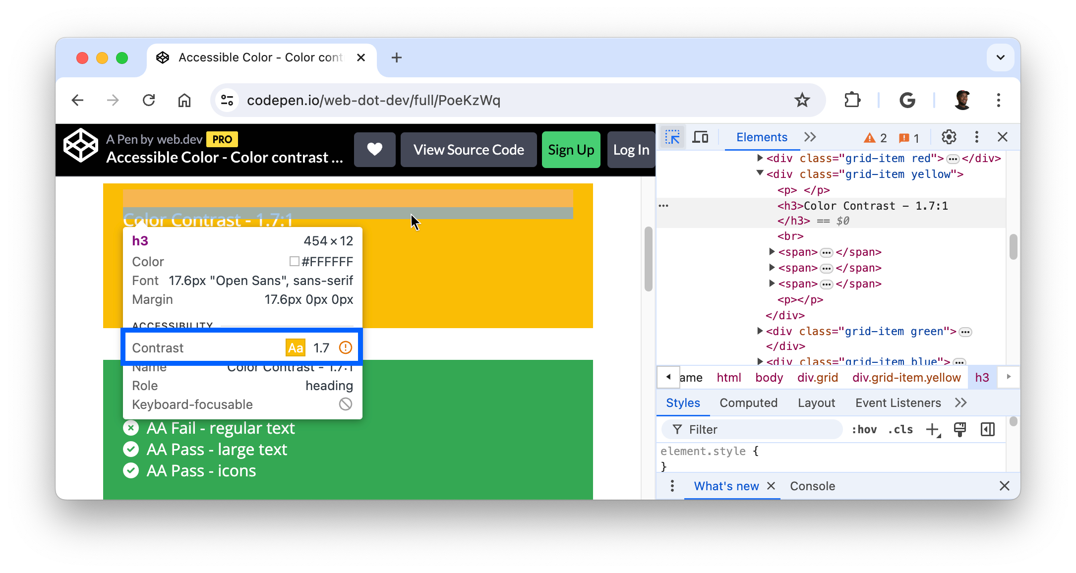Click the more tabs chevron icon

[x=810, y=137]
